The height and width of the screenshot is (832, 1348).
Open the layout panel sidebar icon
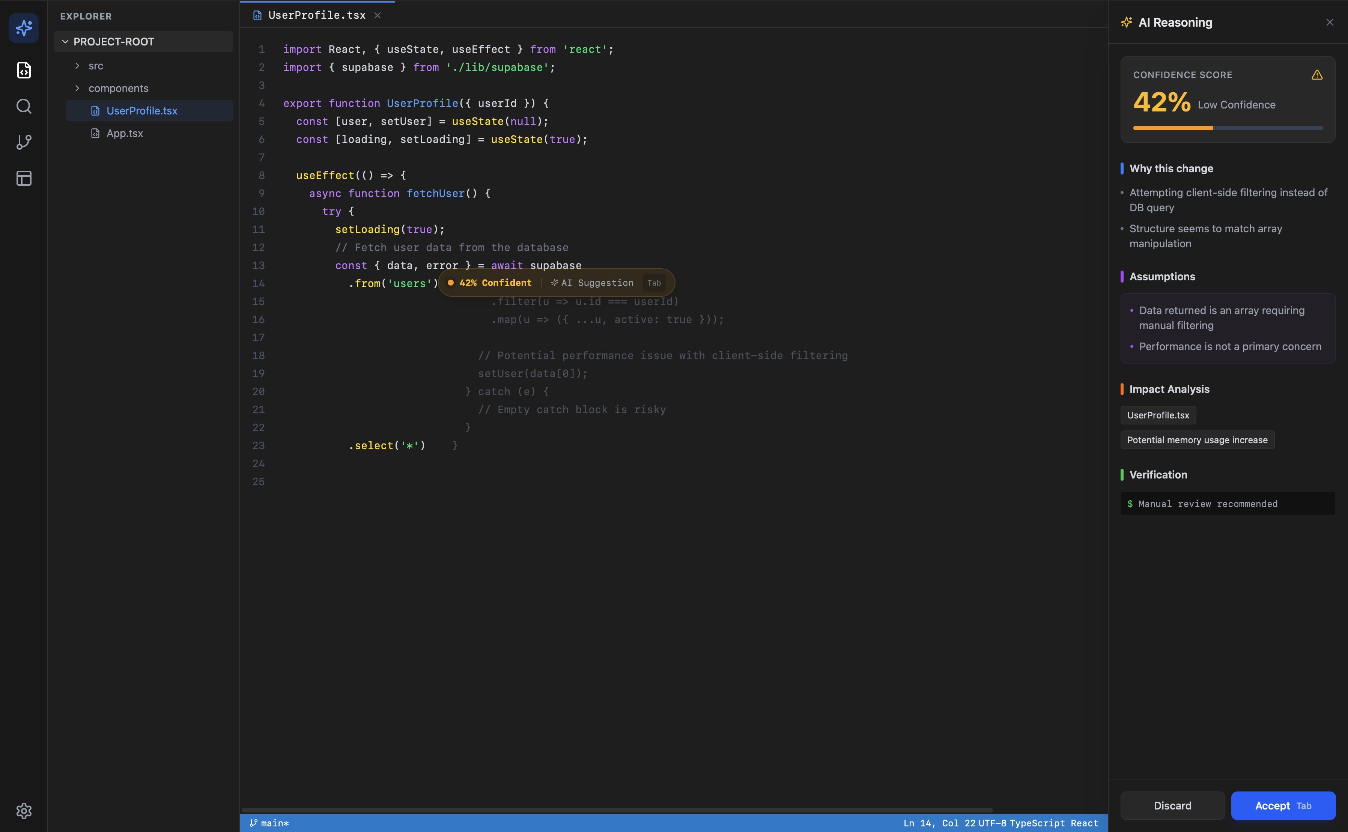point(24,178)
